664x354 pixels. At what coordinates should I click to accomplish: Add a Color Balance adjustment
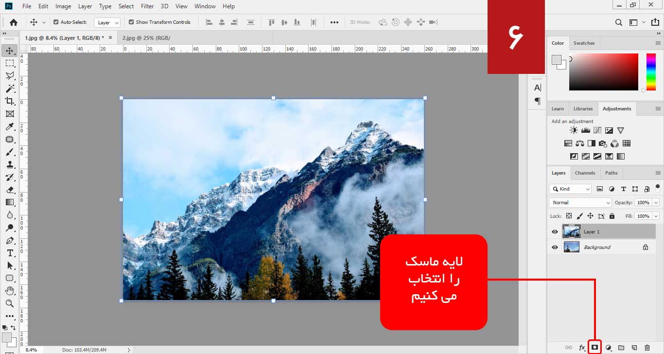[x=579, y=143]
